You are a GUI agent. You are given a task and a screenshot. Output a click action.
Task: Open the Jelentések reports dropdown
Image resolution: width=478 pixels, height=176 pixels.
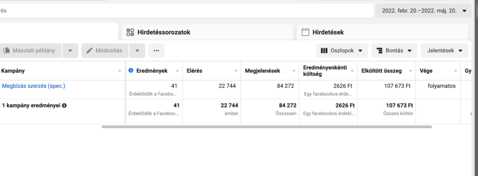[444, 50]
